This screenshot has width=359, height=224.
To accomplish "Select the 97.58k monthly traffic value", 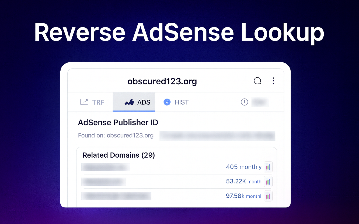I will [x=243, y=196].
